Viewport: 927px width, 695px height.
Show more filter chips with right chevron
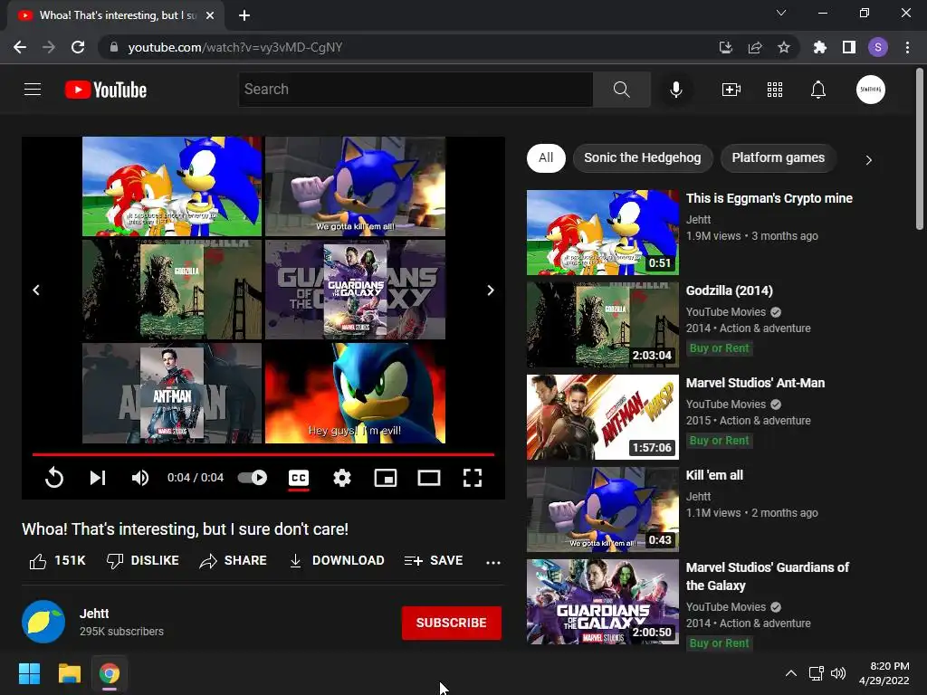click(x=868, y=159)
